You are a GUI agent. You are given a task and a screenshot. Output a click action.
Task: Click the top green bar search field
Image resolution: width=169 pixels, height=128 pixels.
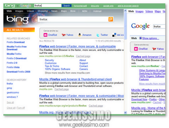[48, 6]
